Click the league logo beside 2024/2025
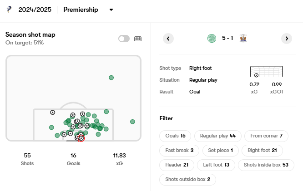Image resolution: width=303 pixels, height=191 pixels. coord(9,10)
